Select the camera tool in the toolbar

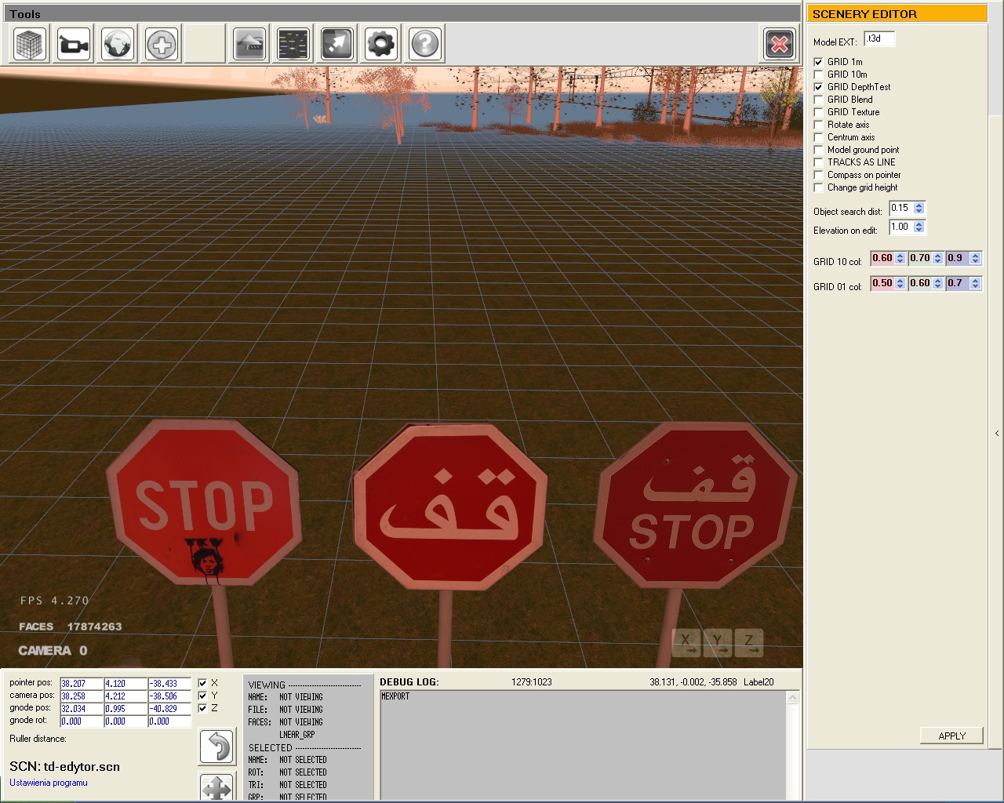[75, 44]
